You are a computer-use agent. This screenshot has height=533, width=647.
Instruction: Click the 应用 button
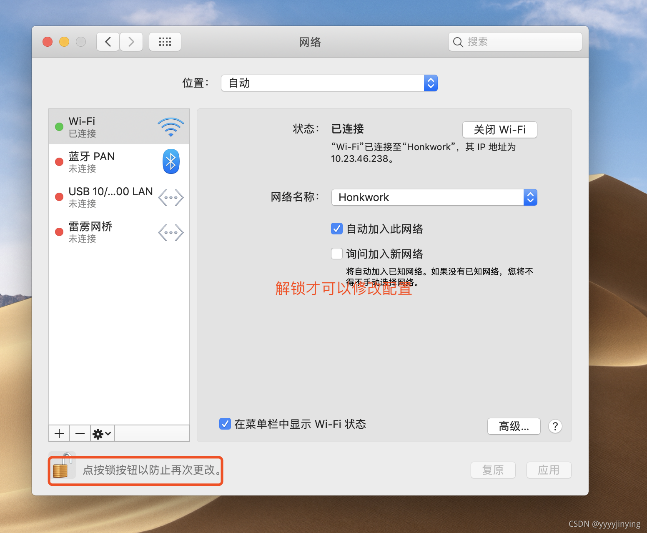click(549, 470)
